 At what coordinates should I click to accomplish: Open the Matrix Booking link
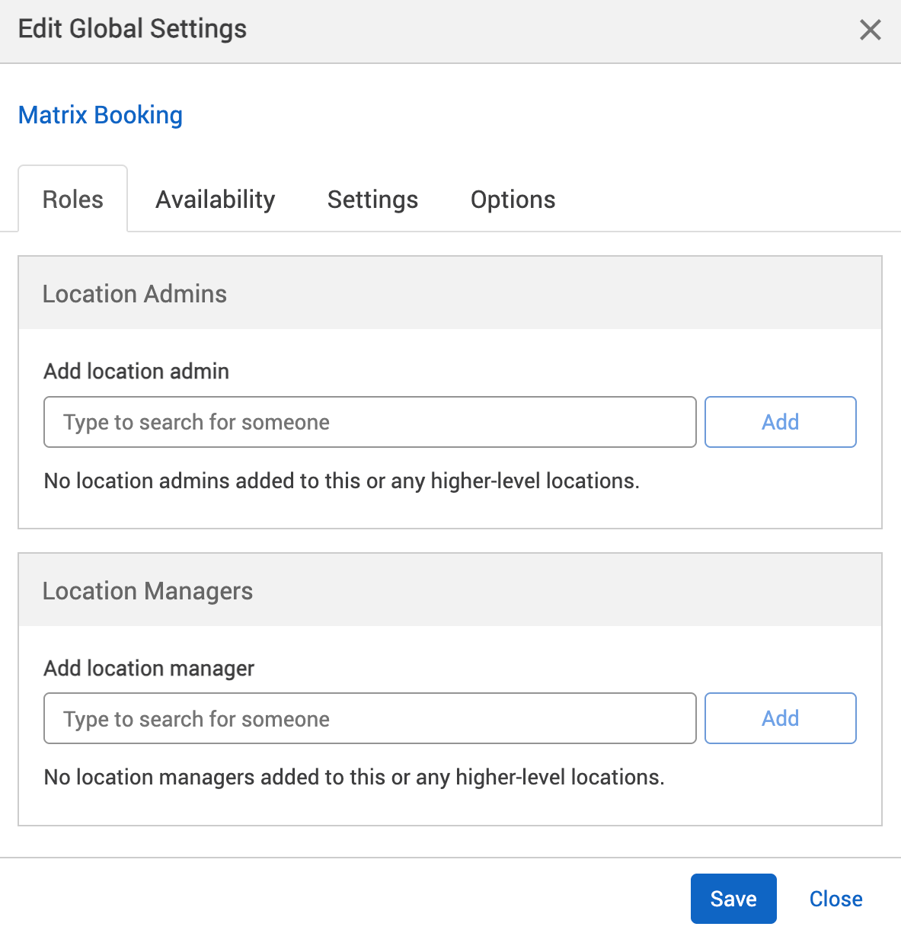pyautogui.click(x=100, y=115)
